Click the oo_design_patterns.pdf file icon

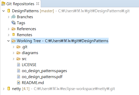tap(18, 77)
